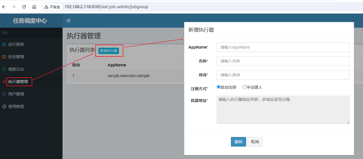Save the new executor with 保存
Image resolution: width=363 pixels, height=159 pixels.
[238, 142]
